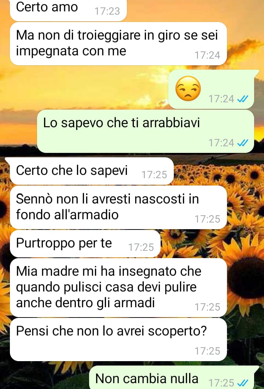This screenshot has width=264, height=389.
Task: Select 'Pensi che non lo avrei scoperto?' message
Action: [118, 340]
